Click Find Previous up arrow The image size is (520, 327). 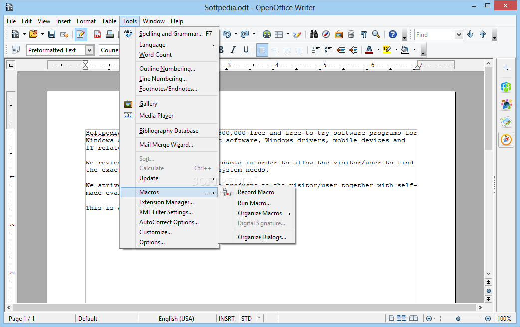pyautogui.click(x=483, y=34)
